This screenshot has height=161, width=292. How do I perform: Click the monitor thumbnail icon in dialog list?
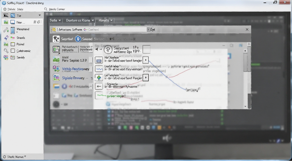coord(56,50)
